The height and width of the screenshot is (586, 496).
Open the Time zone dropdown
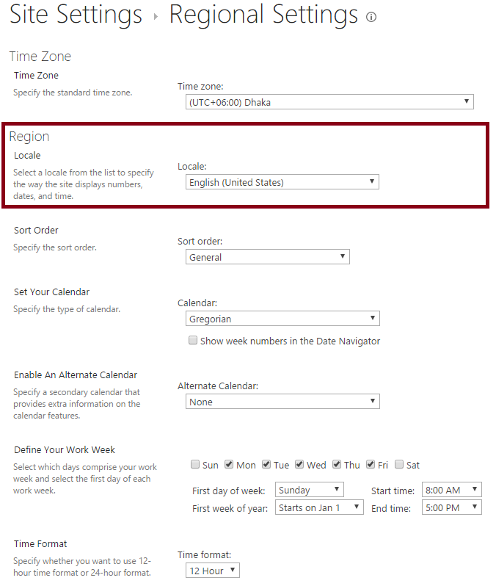click(329, 101)
